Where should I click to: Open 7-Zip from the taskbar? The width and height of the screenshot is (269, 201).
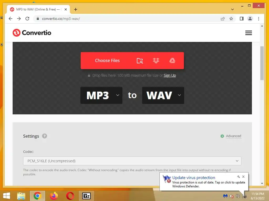(86, 196)
